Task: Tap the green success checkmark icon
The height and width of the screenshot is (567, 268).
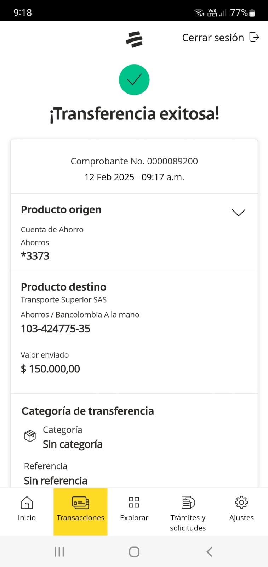Action: 134,80
